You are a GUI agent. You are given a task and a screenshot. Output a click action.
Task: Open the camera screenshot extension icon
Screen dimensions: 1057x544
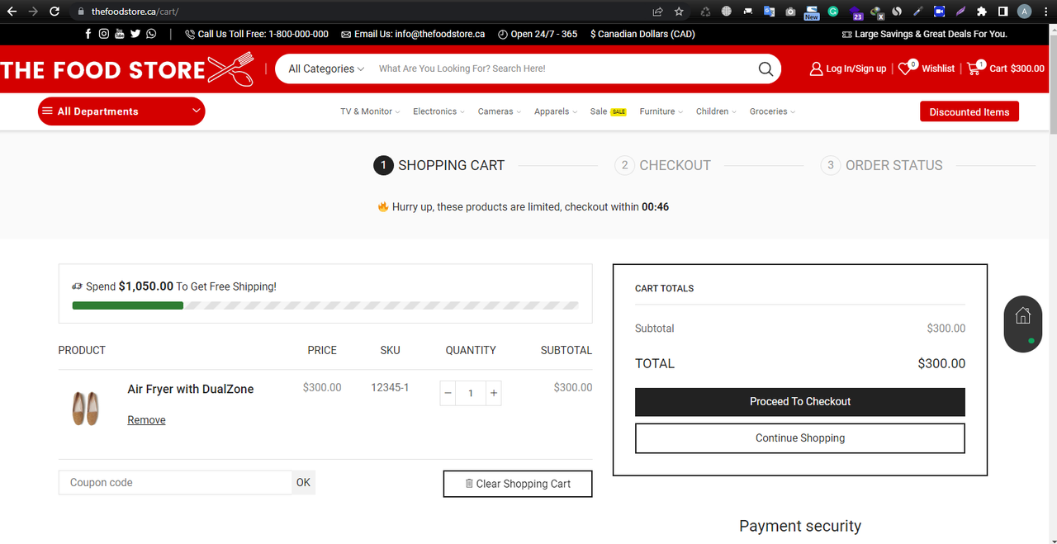[x=790, y=12]
